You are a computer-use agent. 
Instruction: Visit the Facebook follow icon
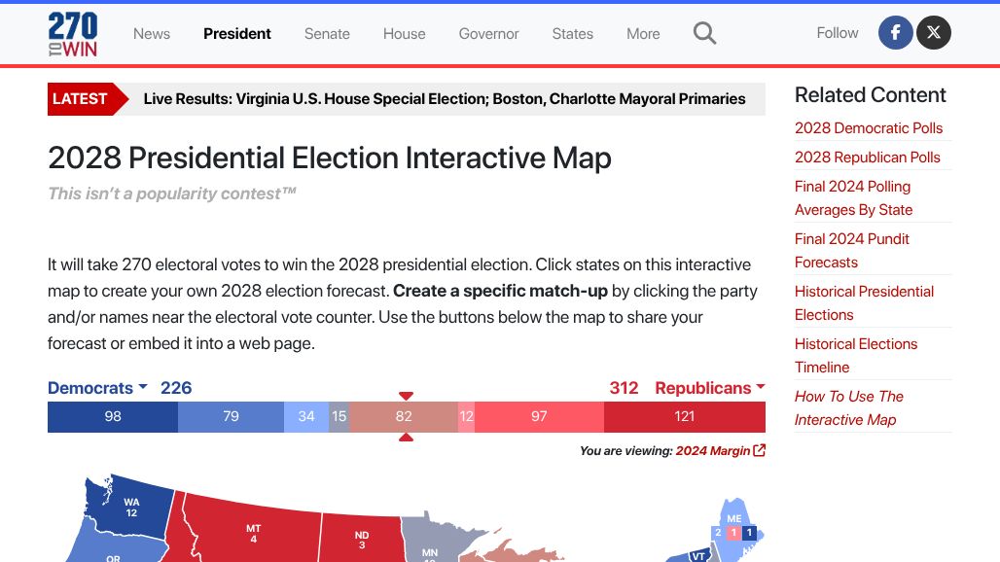point(895,32)
